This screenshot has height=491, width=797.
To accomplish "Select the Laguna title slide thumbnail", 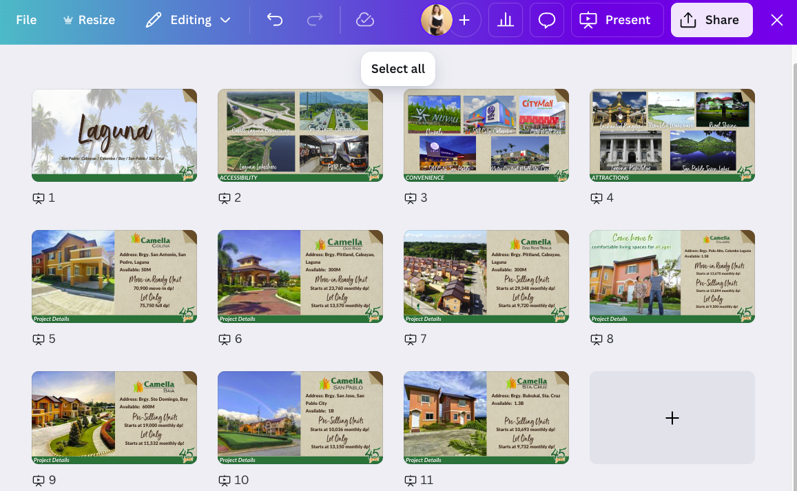I will click(x=114, y=135).
